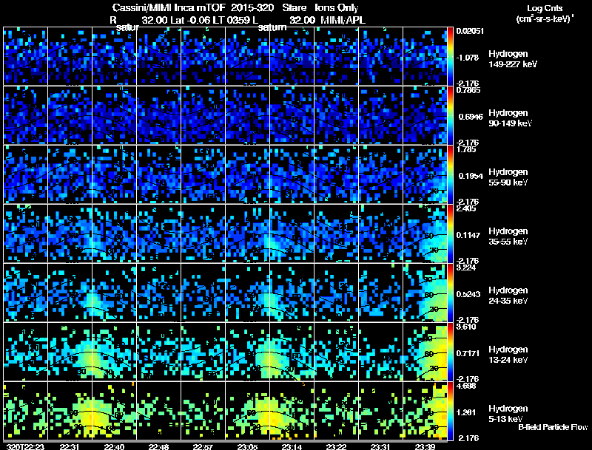The height and width of the screenshot is (450, 592).
Task: Click the 22:48 time axis label
Action: pos(158,447)
